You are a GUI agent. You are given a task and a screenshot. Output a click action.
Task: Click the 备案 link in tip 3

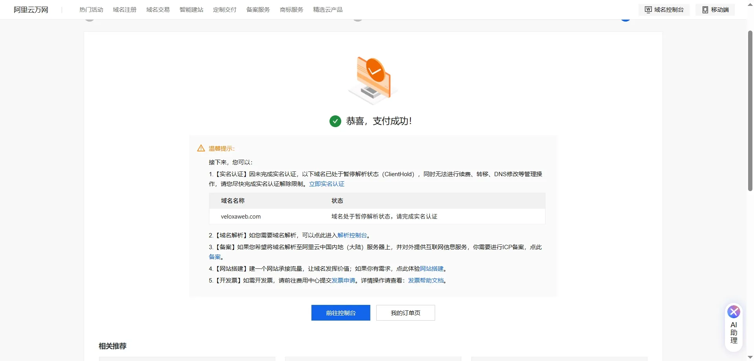pos(216,257)
